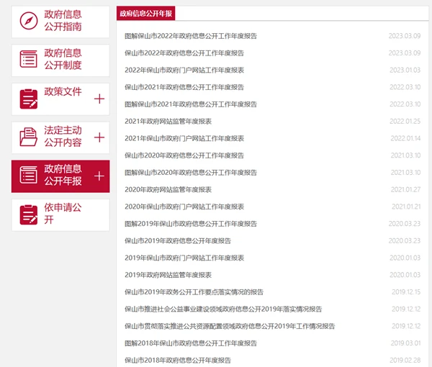Click the clipboard icon beside 依申请公开
Viewport: 432px width, 367px height.
29,214
